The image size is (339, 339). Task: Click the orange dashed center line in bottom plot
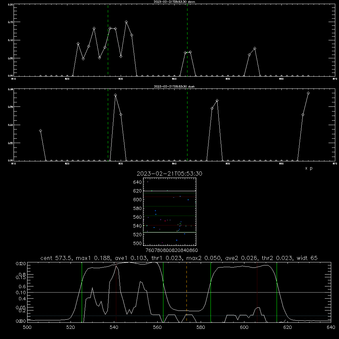coord(186,292)
